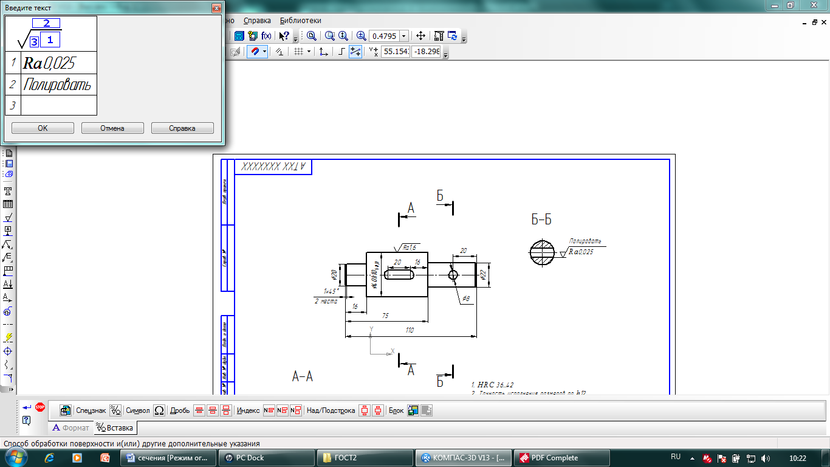Toggle orthogonal drawing mode
The height and width of the screenshot is (467, 830).
[341, 52]
